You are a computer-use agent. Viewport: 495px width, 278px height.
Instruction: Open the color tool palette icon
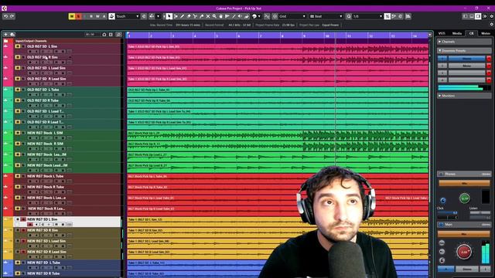[254, 16]
